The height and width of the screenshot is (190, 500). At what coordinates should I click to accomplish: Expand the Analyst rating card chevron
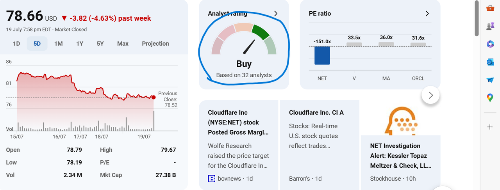[x=276, y=14]
